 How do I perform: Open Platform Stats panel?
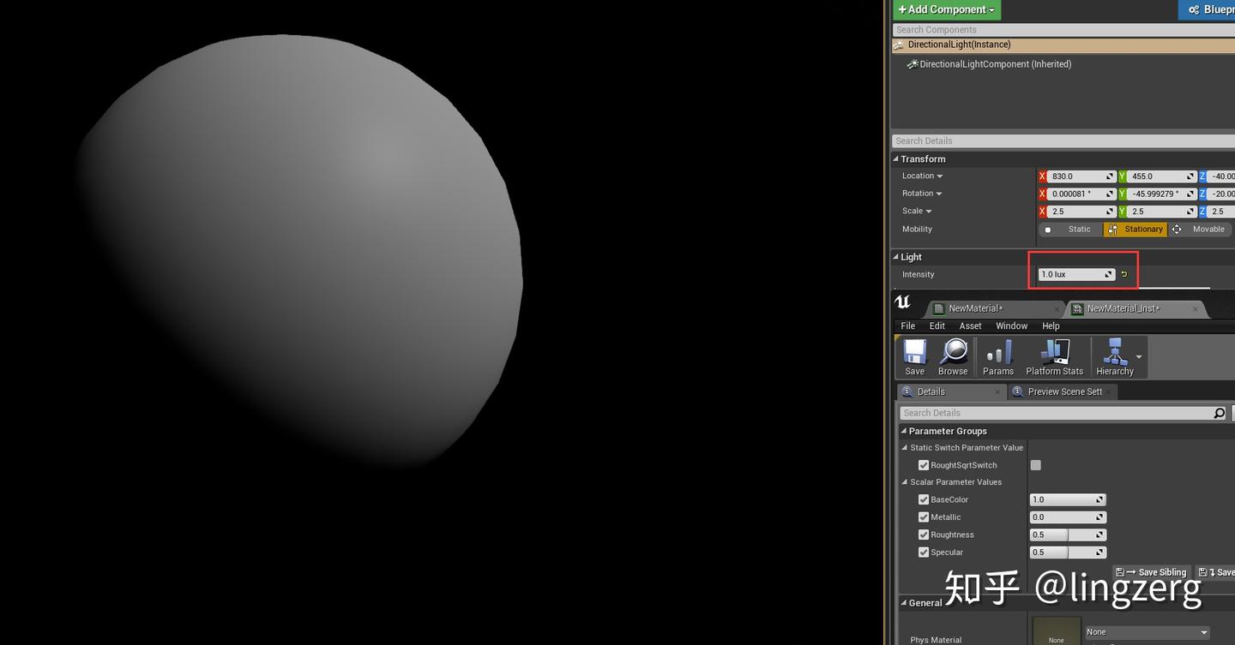click(1054, 356)
